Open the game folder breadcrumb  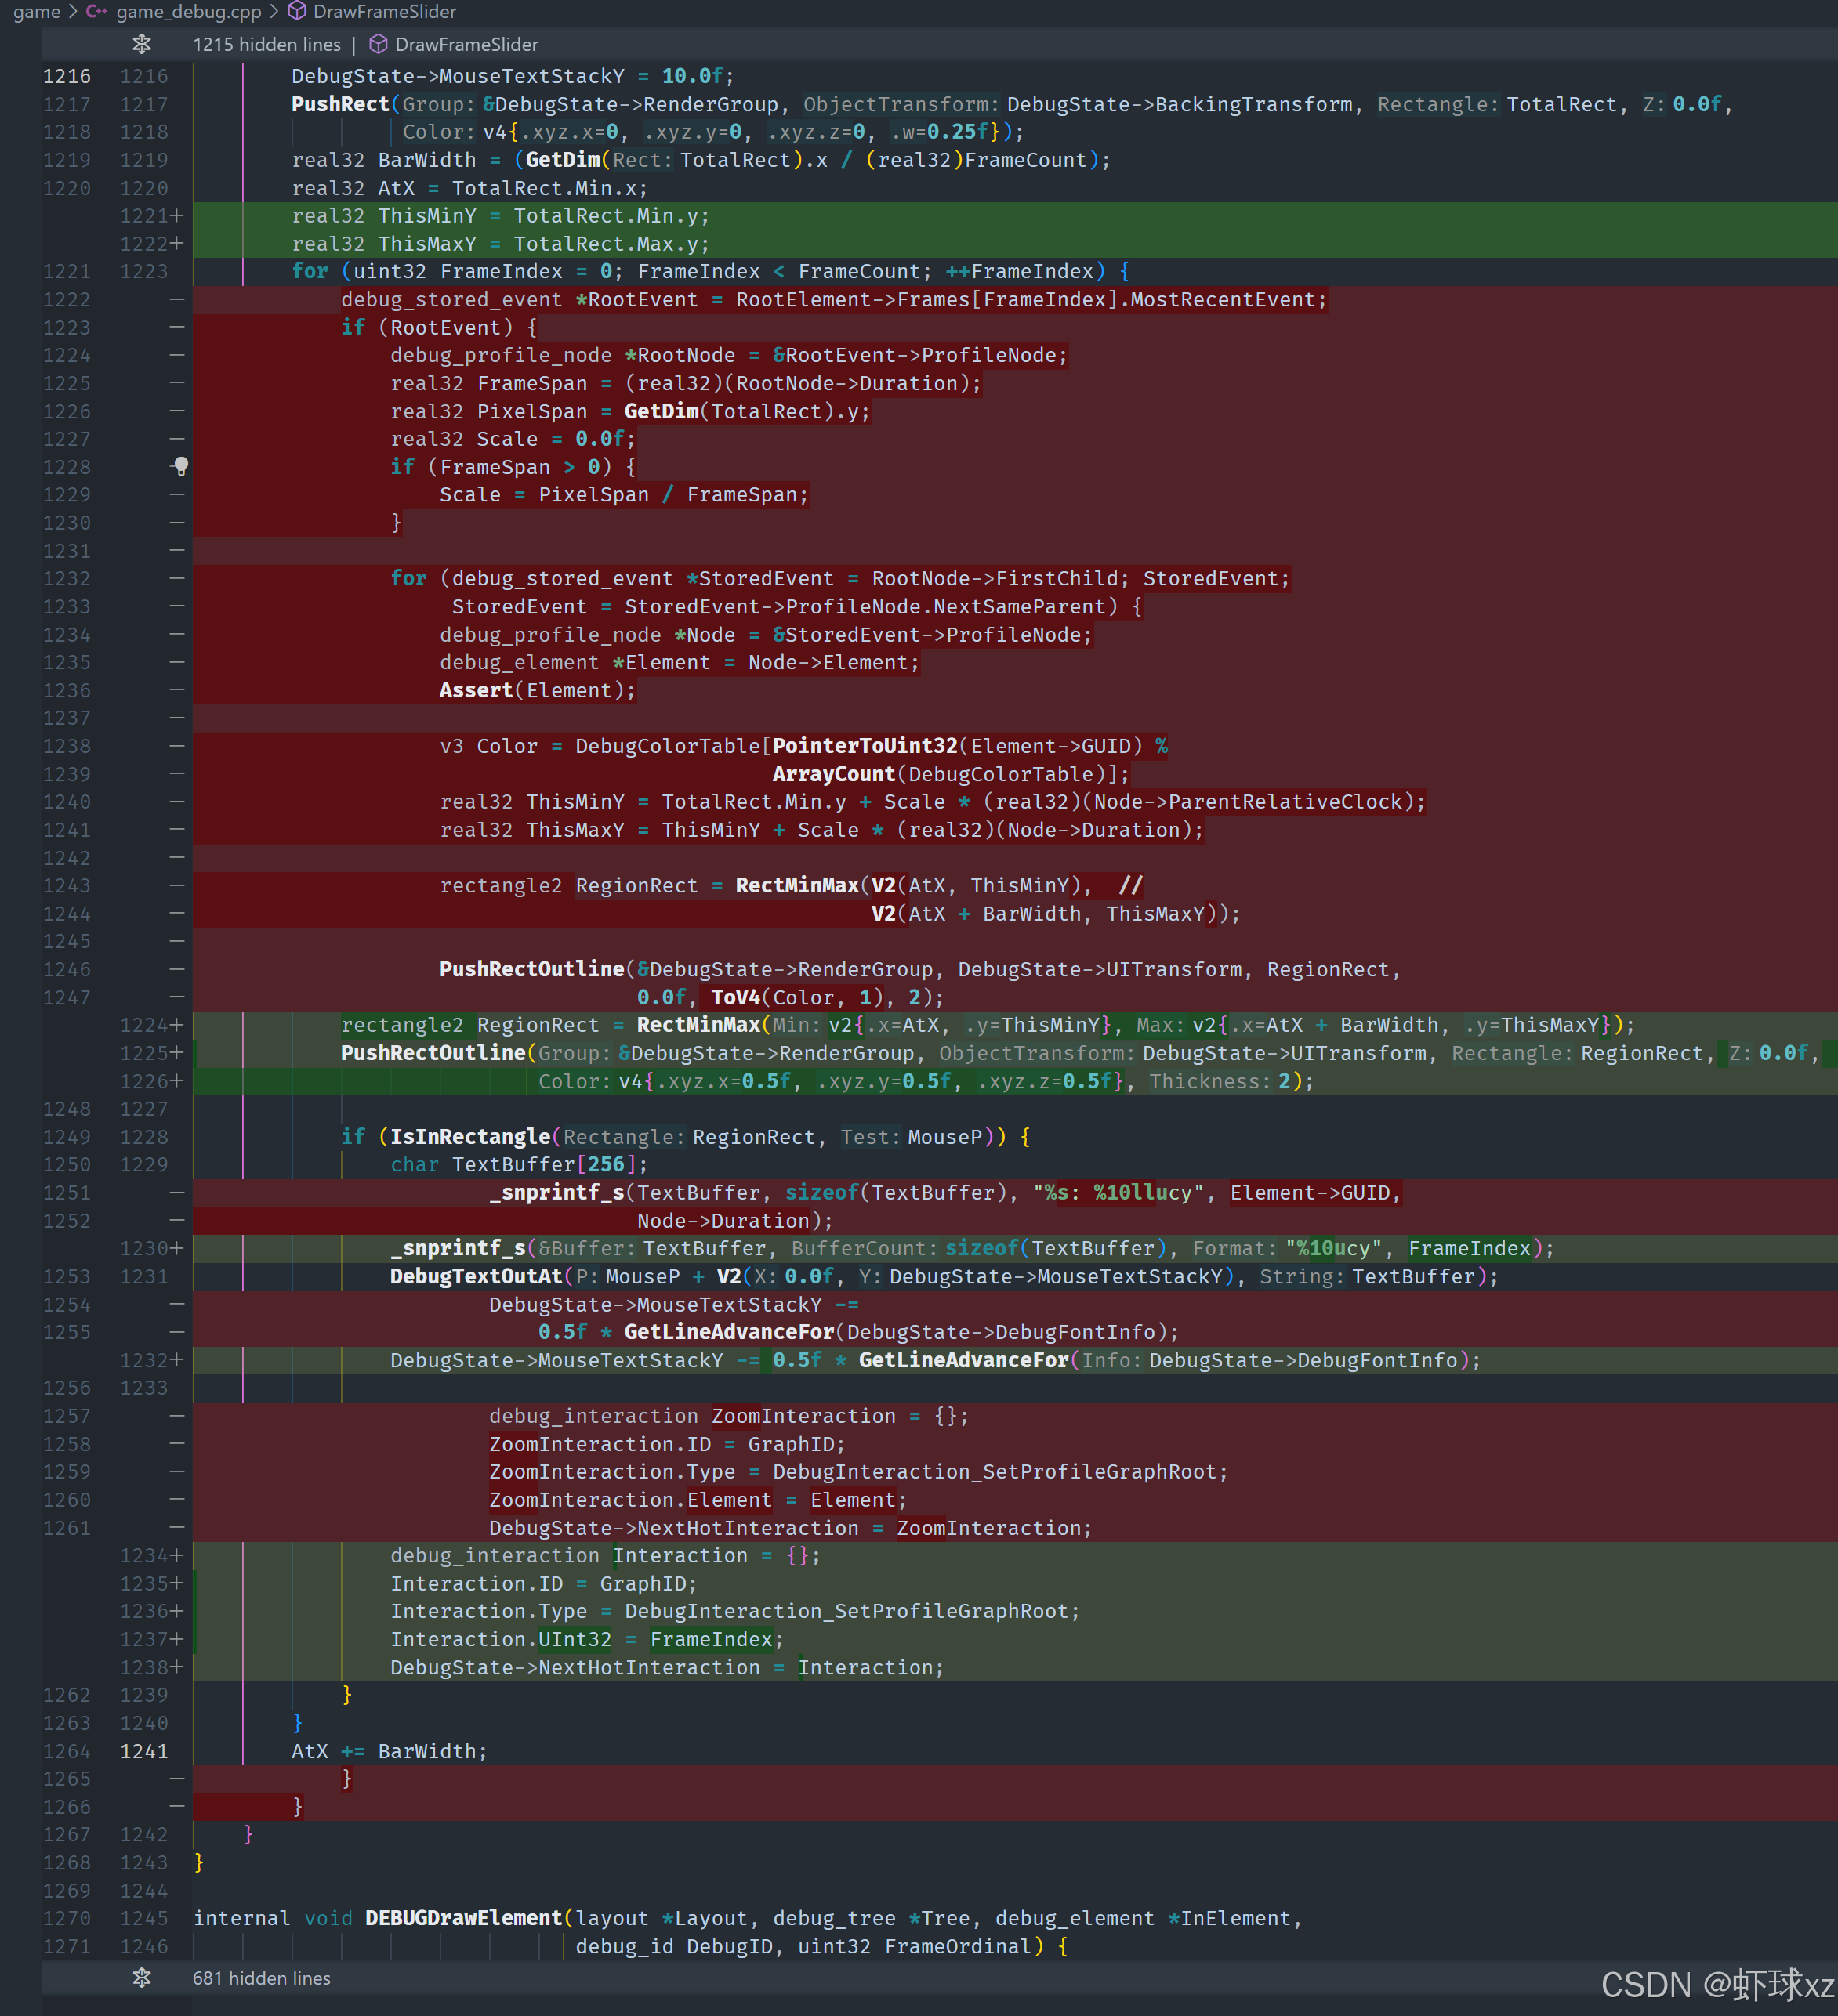[36, 12]
